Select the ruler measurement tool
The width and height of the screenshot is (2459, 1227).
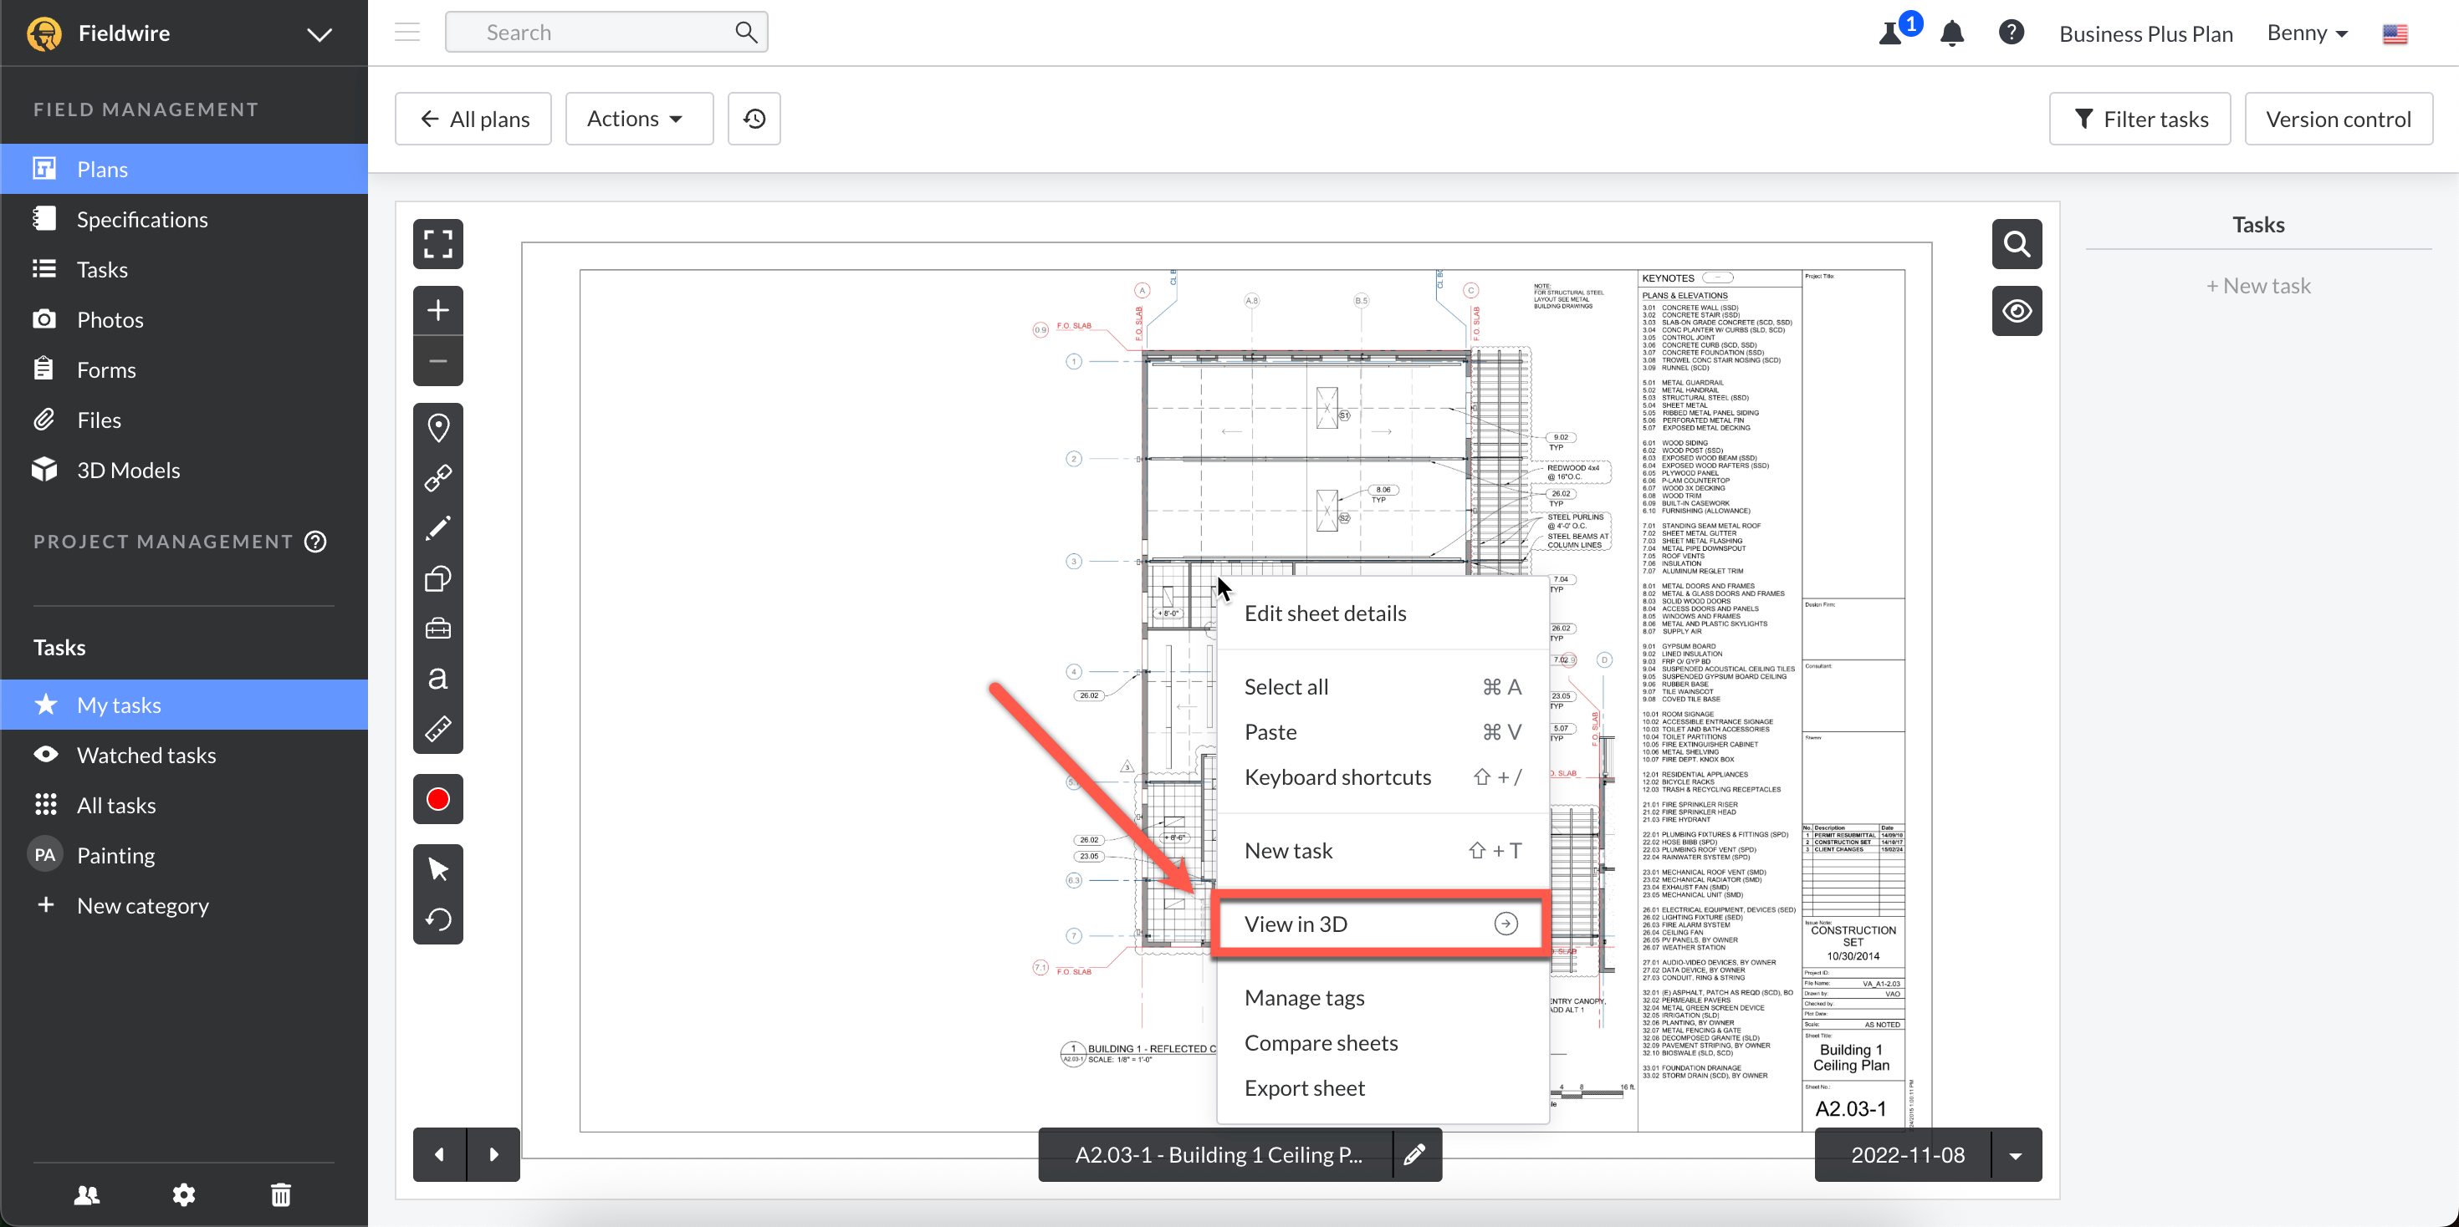click(438, 729)
